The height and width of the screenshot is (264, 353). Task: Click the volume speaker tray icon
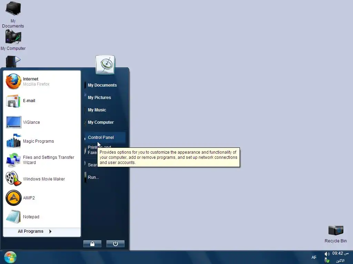point(327,254)
